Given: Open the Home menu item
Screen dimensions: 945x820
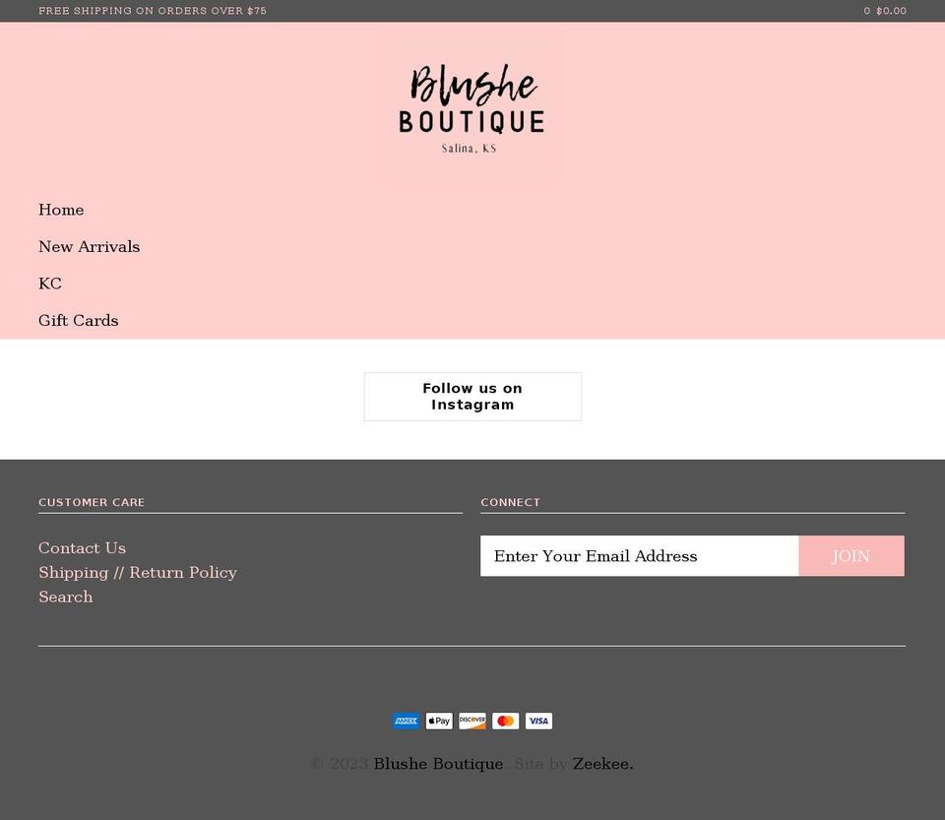Looking at the screenshot, I should [61, 210].
